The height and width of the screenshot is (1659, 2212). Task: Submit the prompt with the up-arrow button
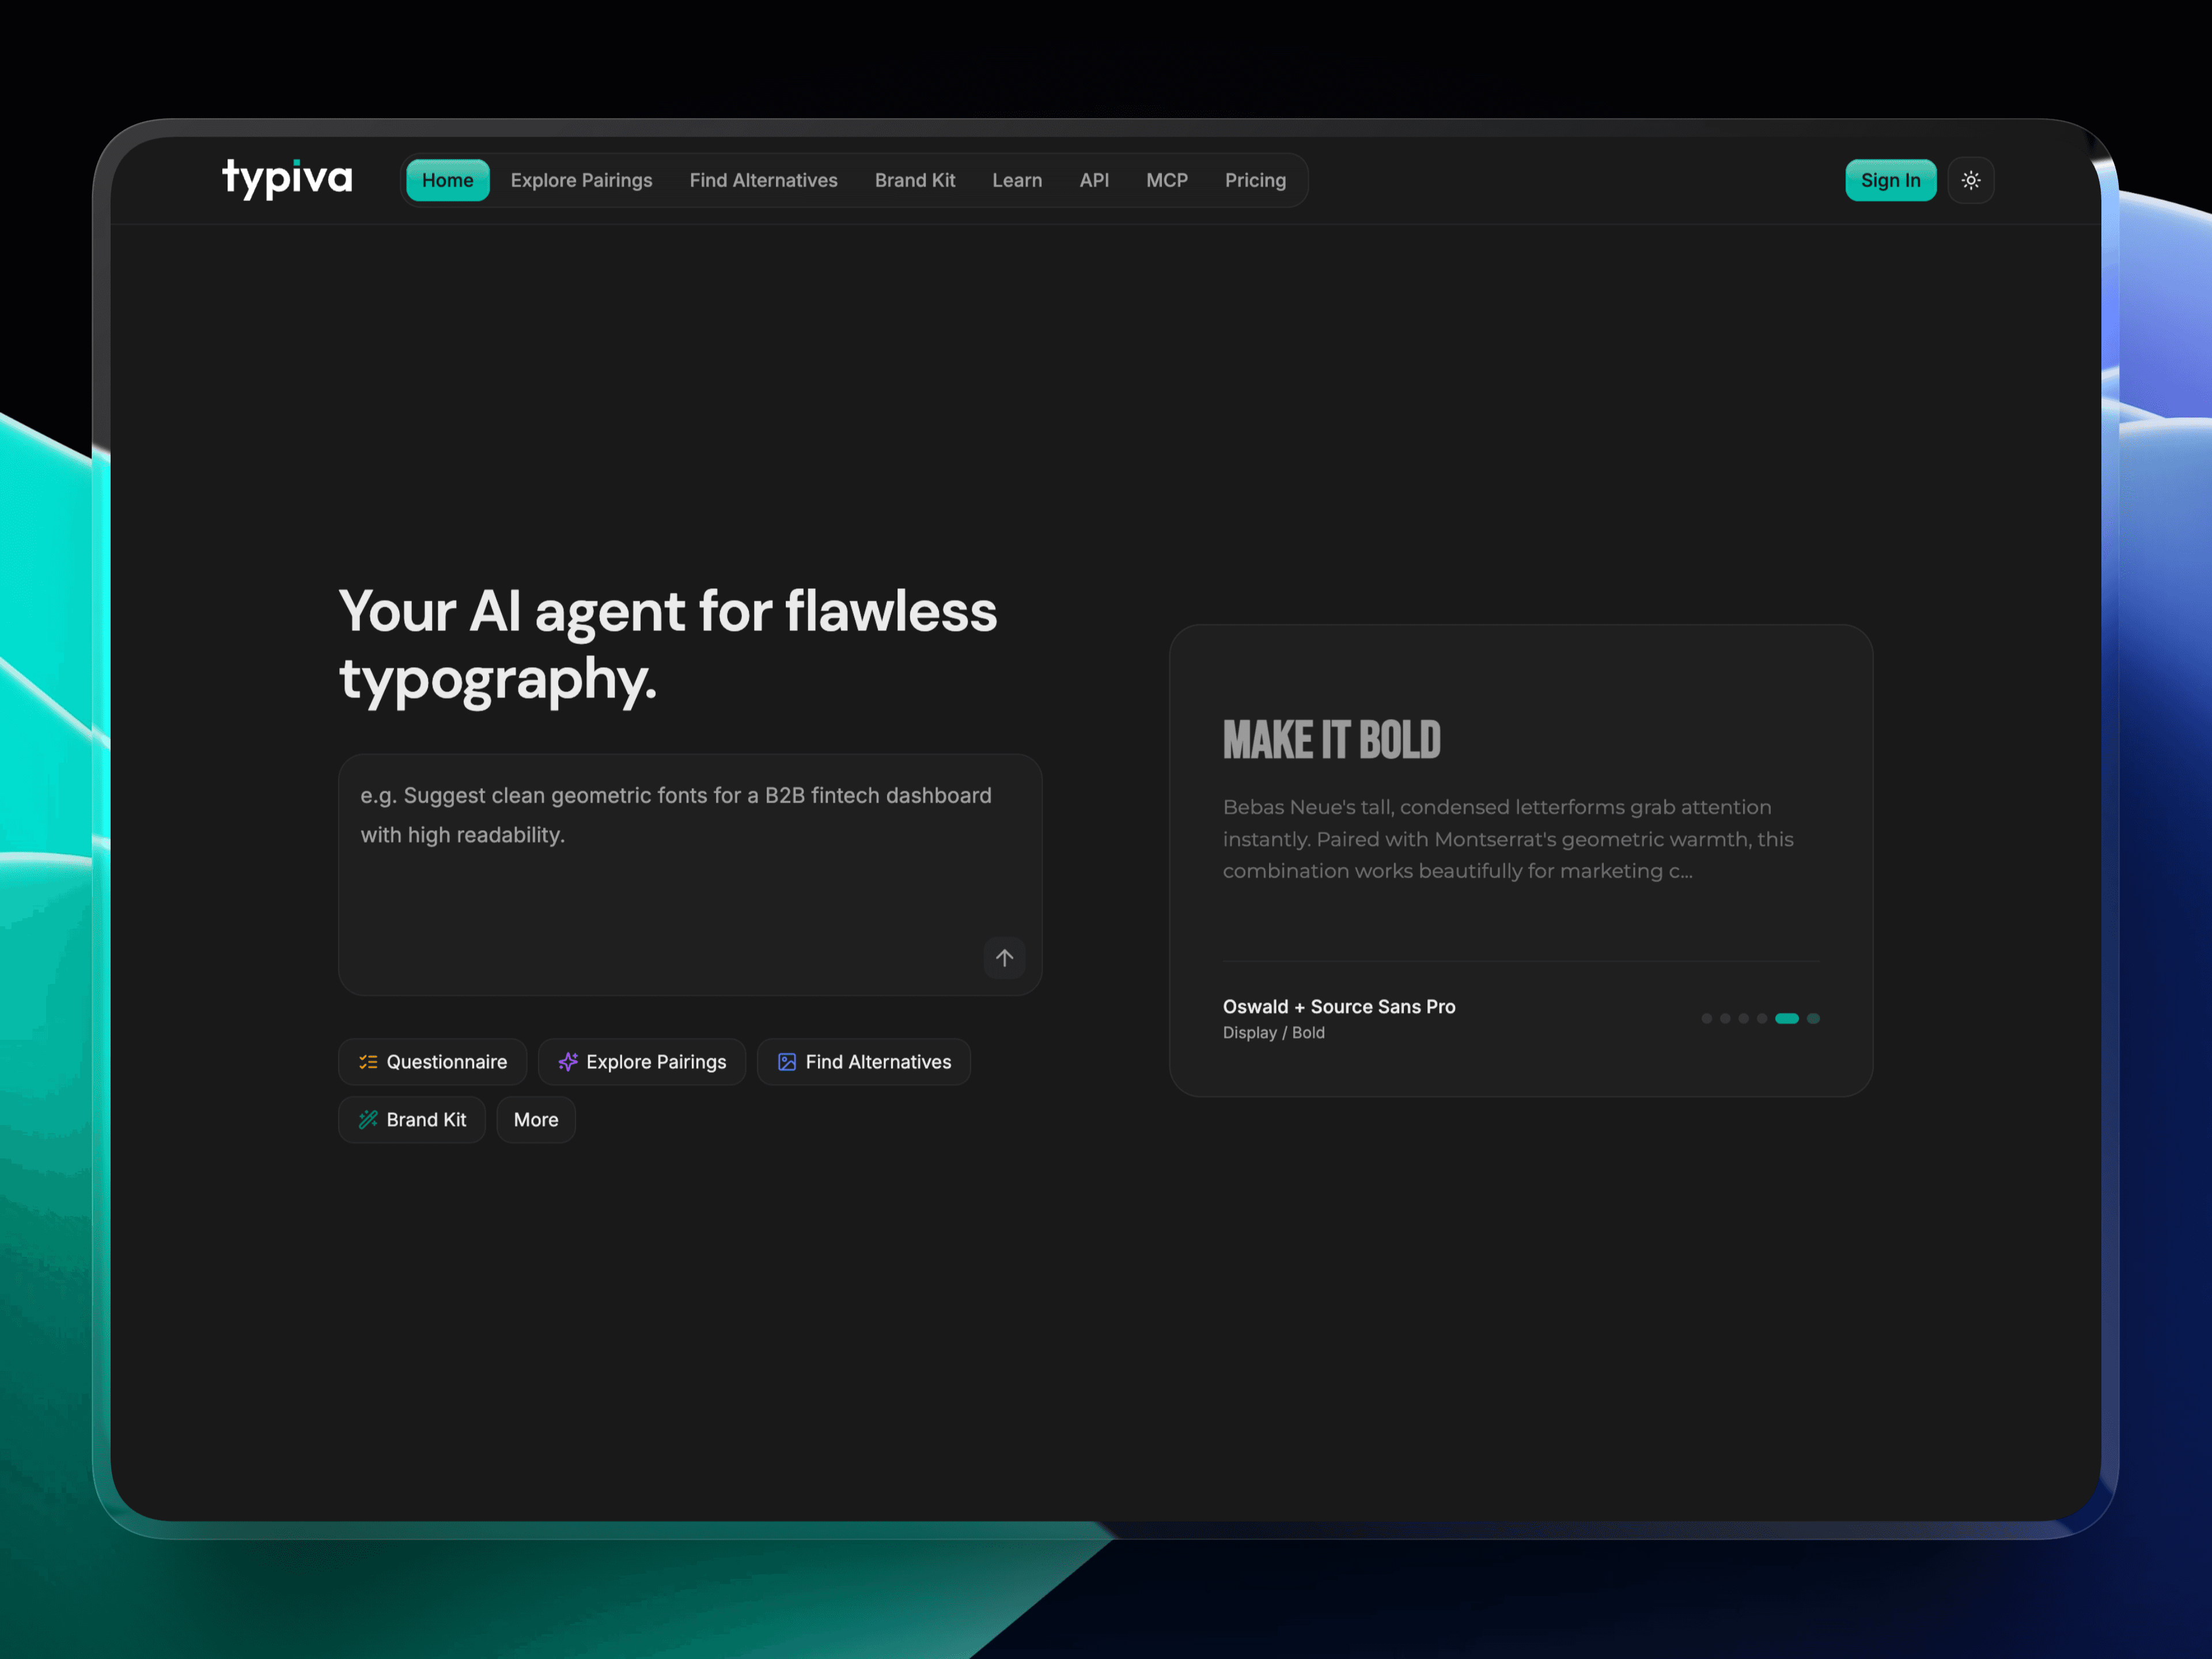(x=1004, y=958)
